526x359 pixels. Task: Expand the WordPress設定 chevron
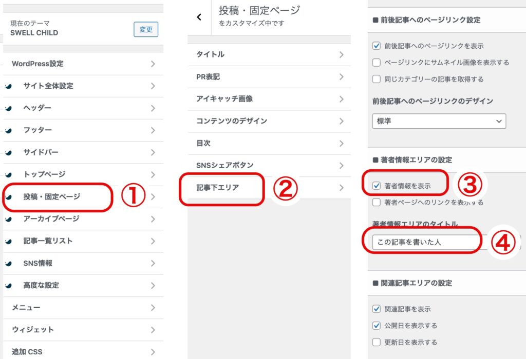153,64
